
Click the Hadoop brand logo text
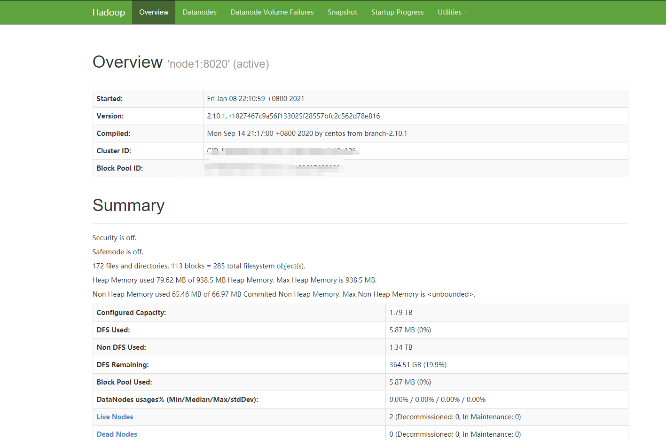pyautogui.click(x=109, y=12)
